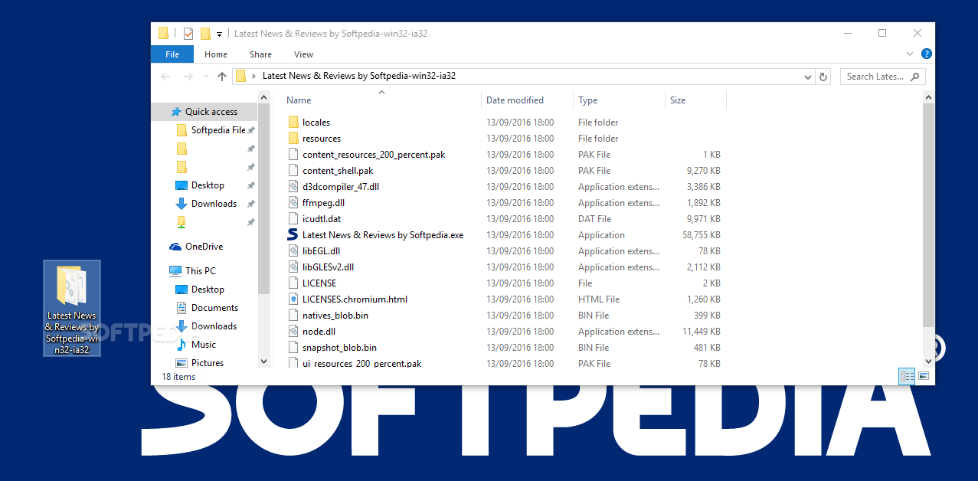Open the Share ribbon tab
Screen dimensions: 978x481
coord(260,54)
